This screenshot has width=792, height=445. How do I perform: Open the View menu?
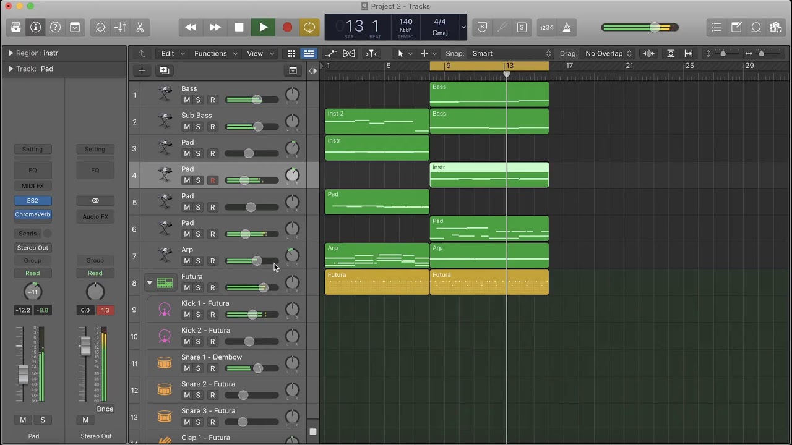259,54
